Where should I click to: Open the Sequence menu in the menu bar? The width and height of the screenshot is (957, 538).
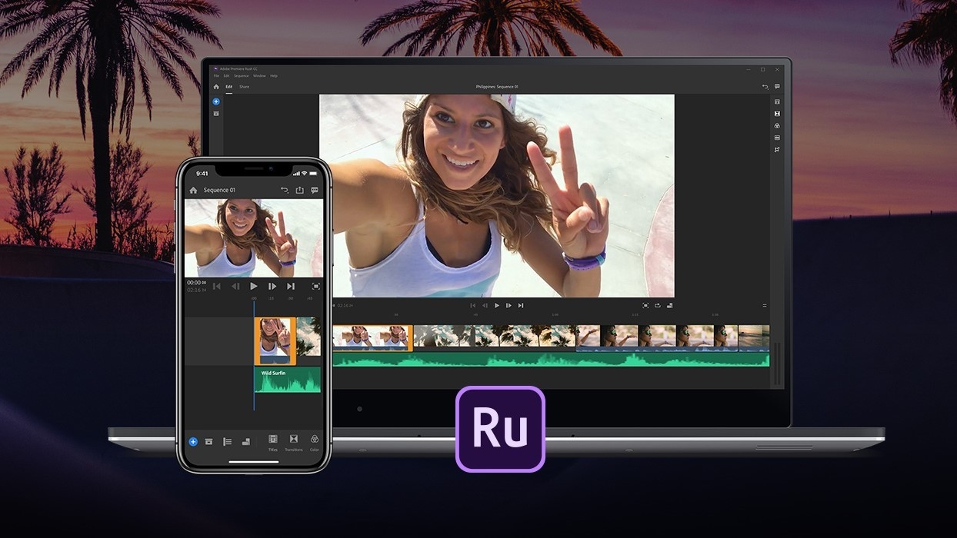click(x=242, y=76)
